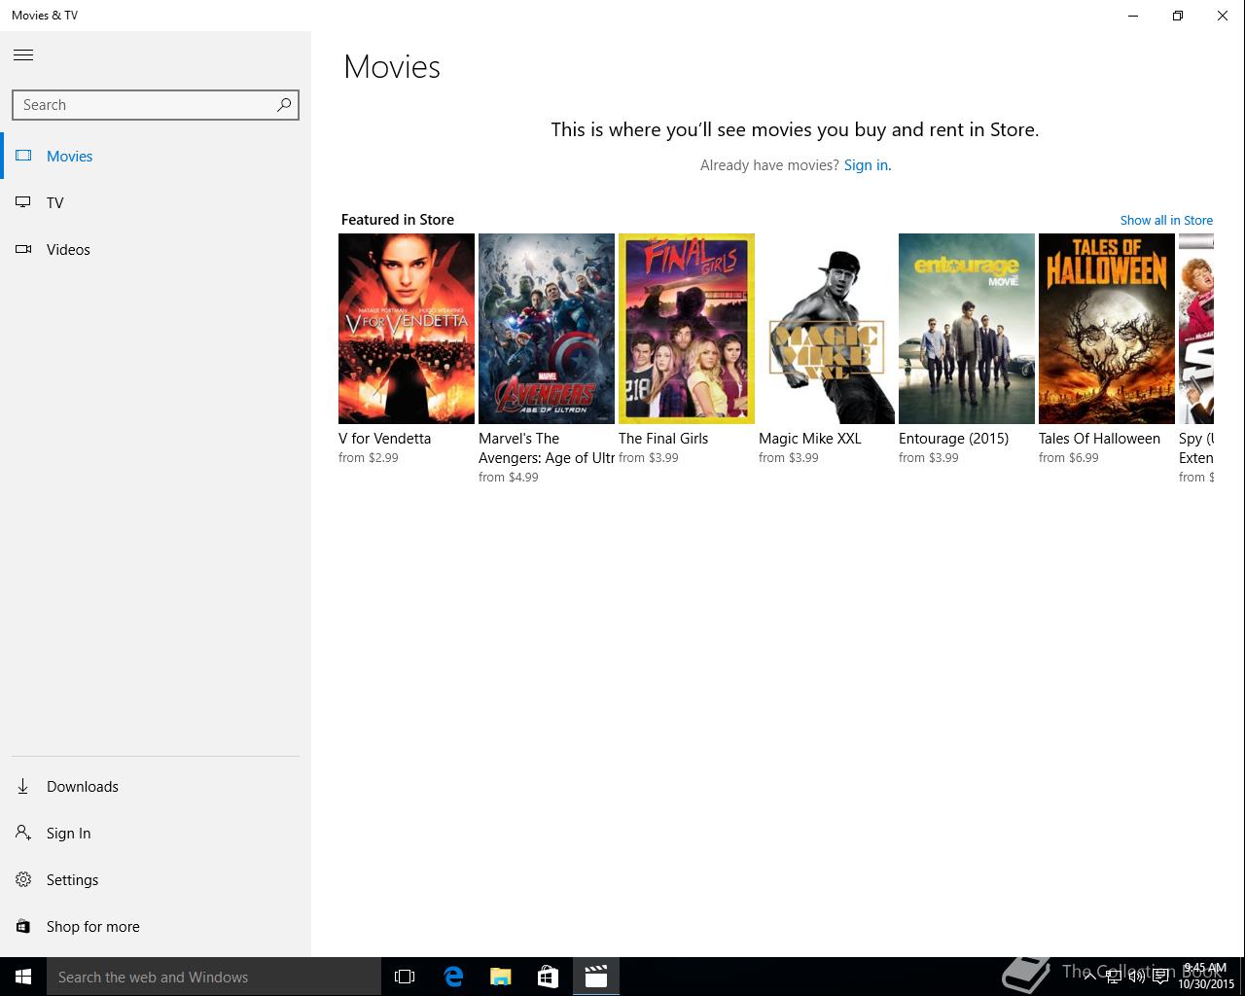Click the Entourage (2015) title text
The image size is (1245, 996).
953,439
